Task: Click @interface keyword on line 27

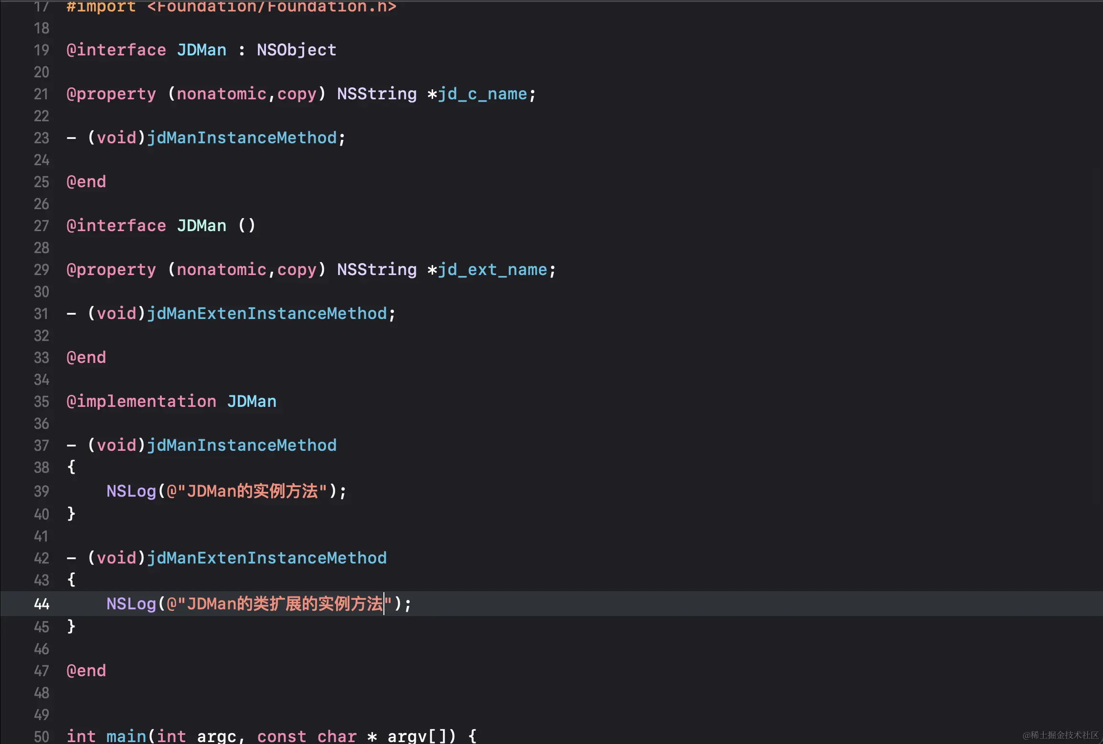Action: pyautogui.click(x=117, y=226)
